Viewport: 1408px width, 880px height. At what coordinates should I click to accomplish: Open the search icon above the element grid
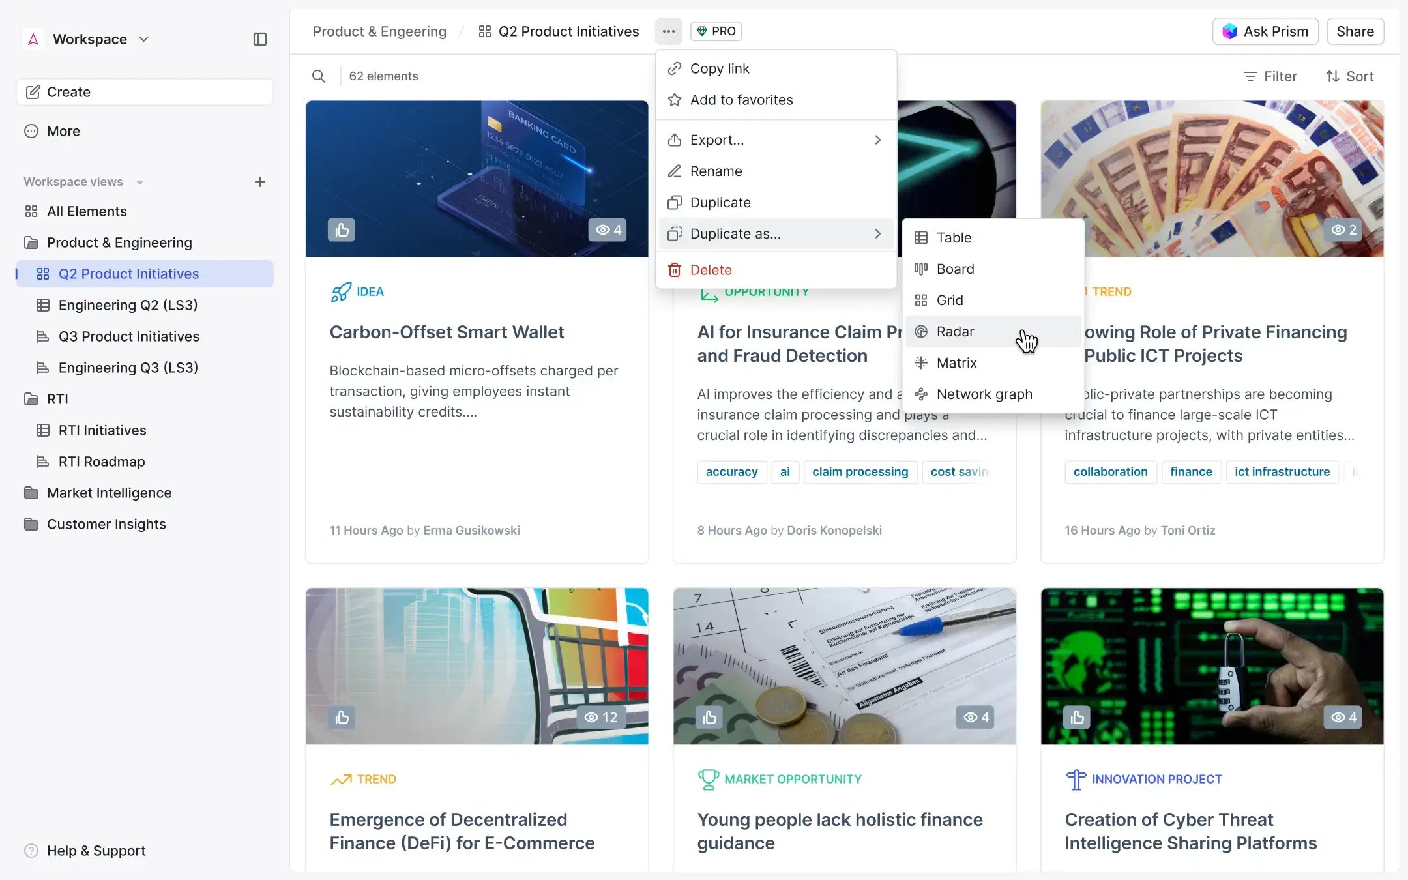coord(319,76)
